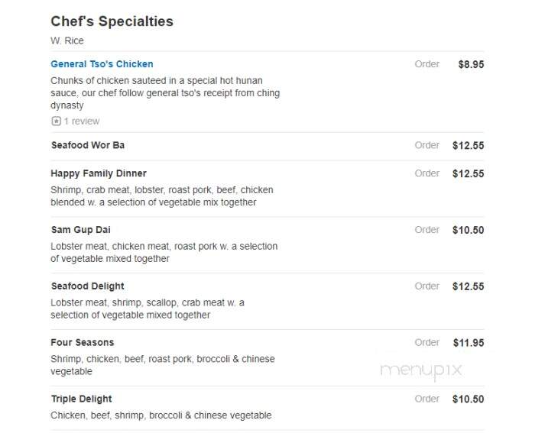Image resolution: width=558 pixels, height=433 pixels.
Task: Click the review star icon
Action: click(56, 121)
